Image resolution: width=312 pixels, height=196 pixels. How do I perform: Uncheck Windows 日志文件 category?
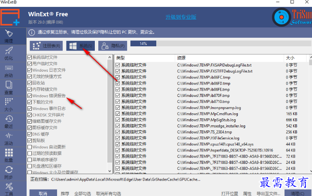[x=30, y=70]
